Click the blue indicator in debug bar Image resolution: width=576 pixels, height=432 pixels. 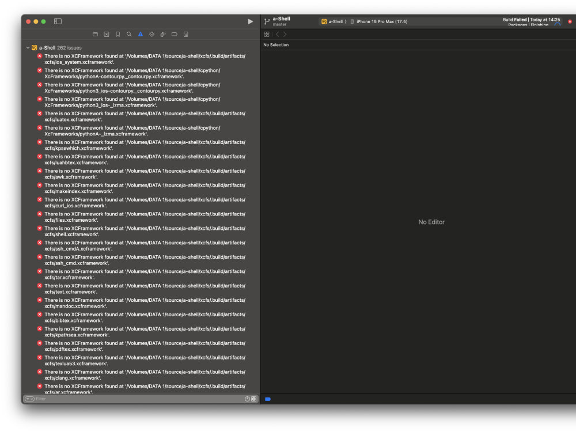268,399
